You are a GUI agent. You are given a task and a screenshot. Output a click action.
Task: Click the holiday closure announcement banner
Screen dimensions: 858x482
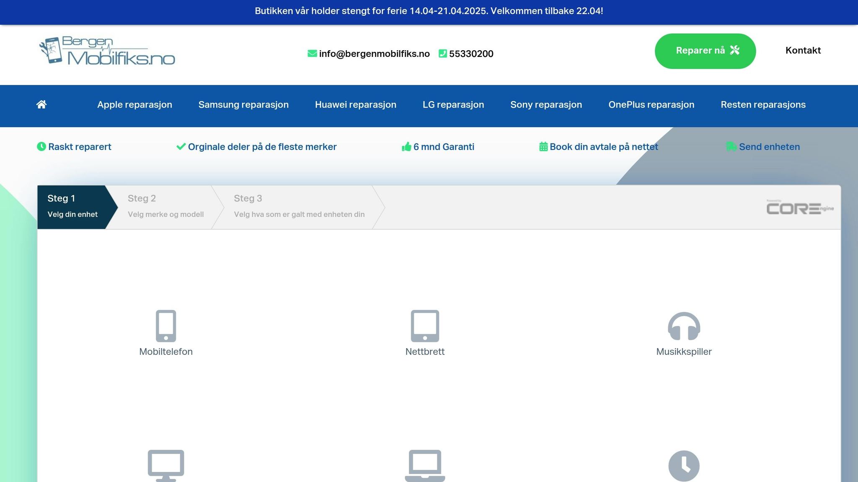pos(429,11)
